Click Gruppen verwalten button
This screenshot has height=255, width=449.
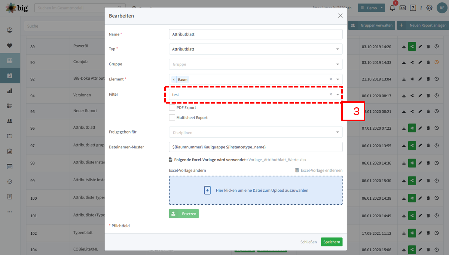pyautogui.click(x=372, y=25)
